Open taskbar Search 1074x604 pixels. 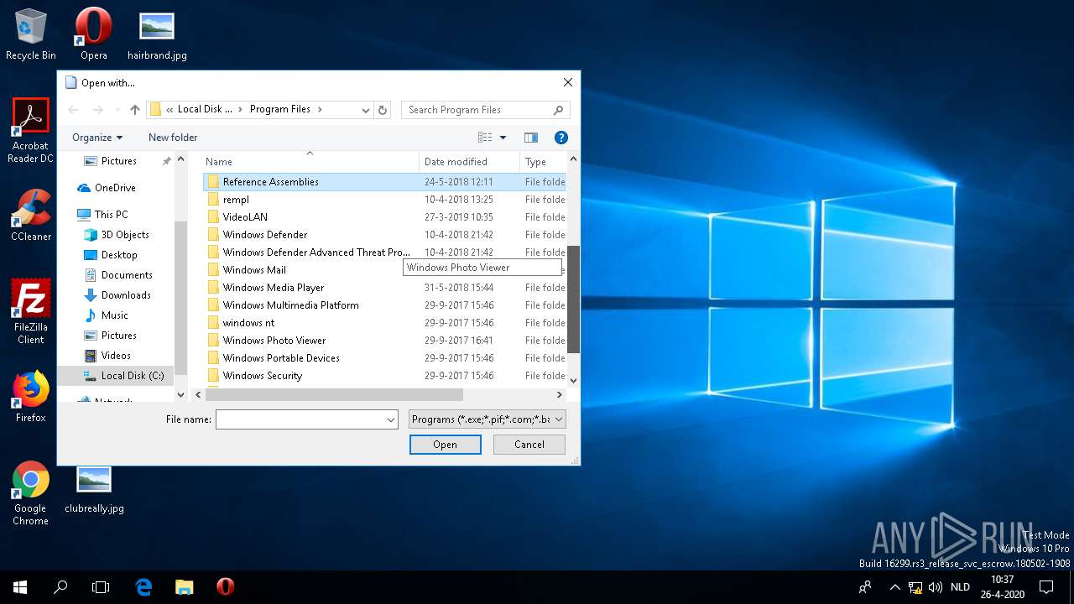pyautogui.click(x=60, y=587)
